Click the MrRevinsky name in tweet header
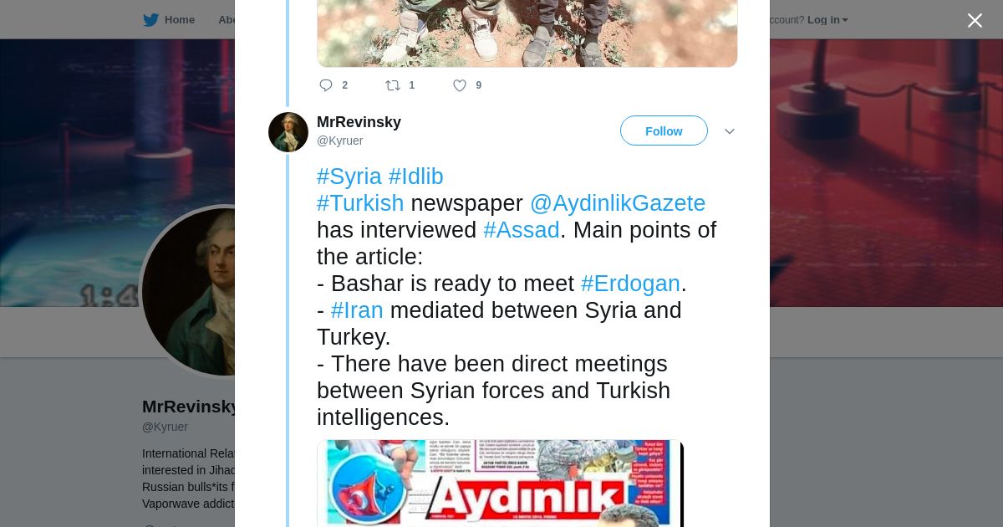The height and width of the screenshot is (527, 1003). 359,122
